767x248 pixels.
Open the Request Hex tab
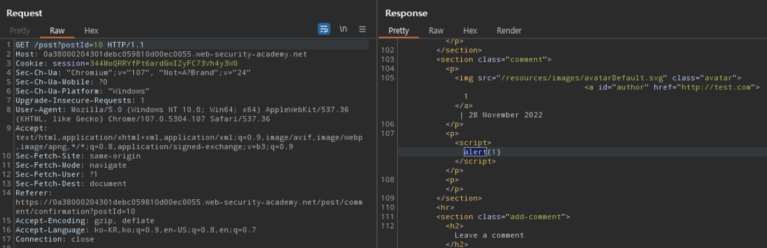[x=92, y=31]
